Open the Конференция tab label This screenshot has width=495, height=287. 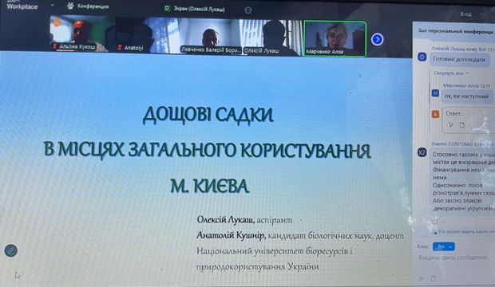[93, 6]
